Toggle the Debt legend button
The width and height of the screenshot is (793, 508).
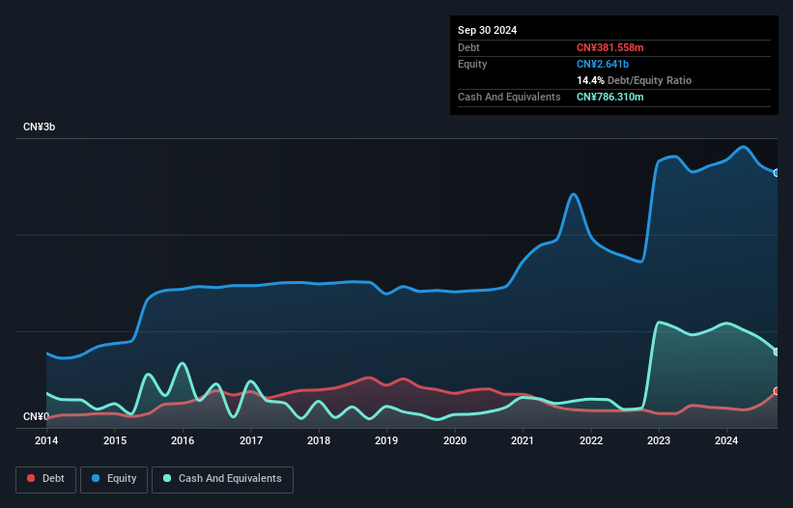pyautogui.click(x=46, y=479)
